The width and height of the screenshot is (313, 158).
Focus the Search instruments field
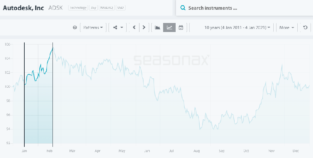pos(243,8)
